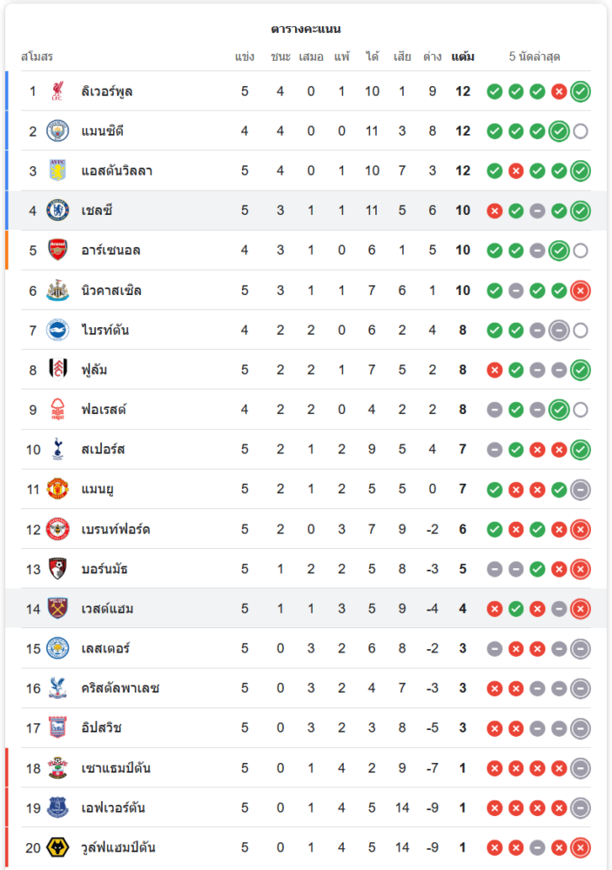Click the Arsenal crest icon

point(57,251)
